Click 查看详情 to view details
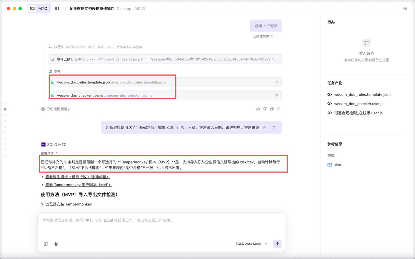Viewport: 415px width, 259px height. click(x=49, y=153)
